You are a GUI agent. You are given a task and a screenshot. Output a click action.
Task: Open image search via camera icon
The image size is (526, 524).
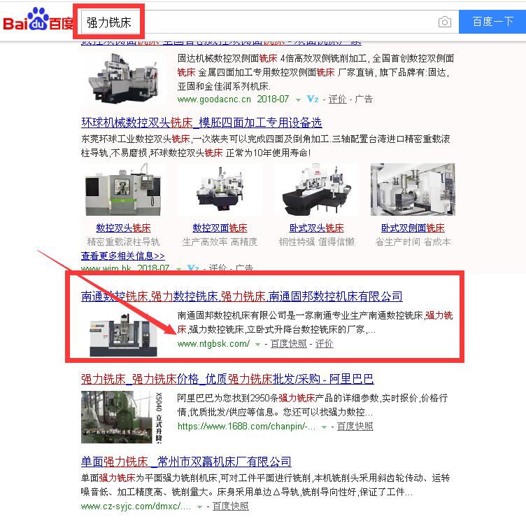point(444,22)
